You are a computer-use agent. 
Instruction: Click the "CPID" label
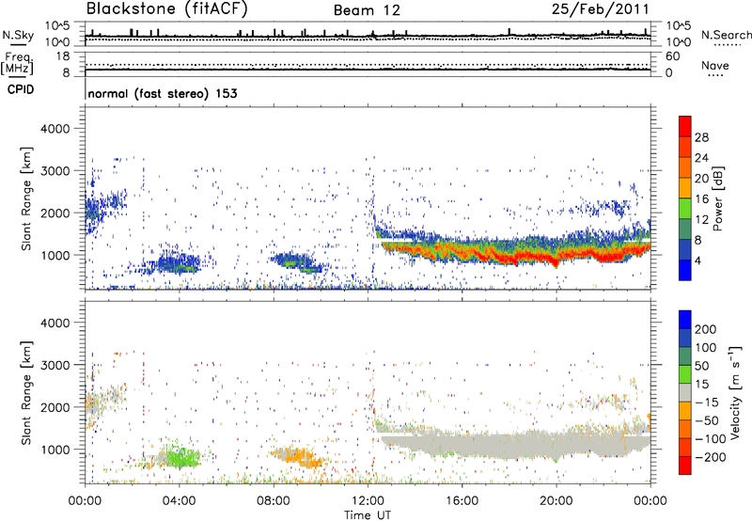21,89
